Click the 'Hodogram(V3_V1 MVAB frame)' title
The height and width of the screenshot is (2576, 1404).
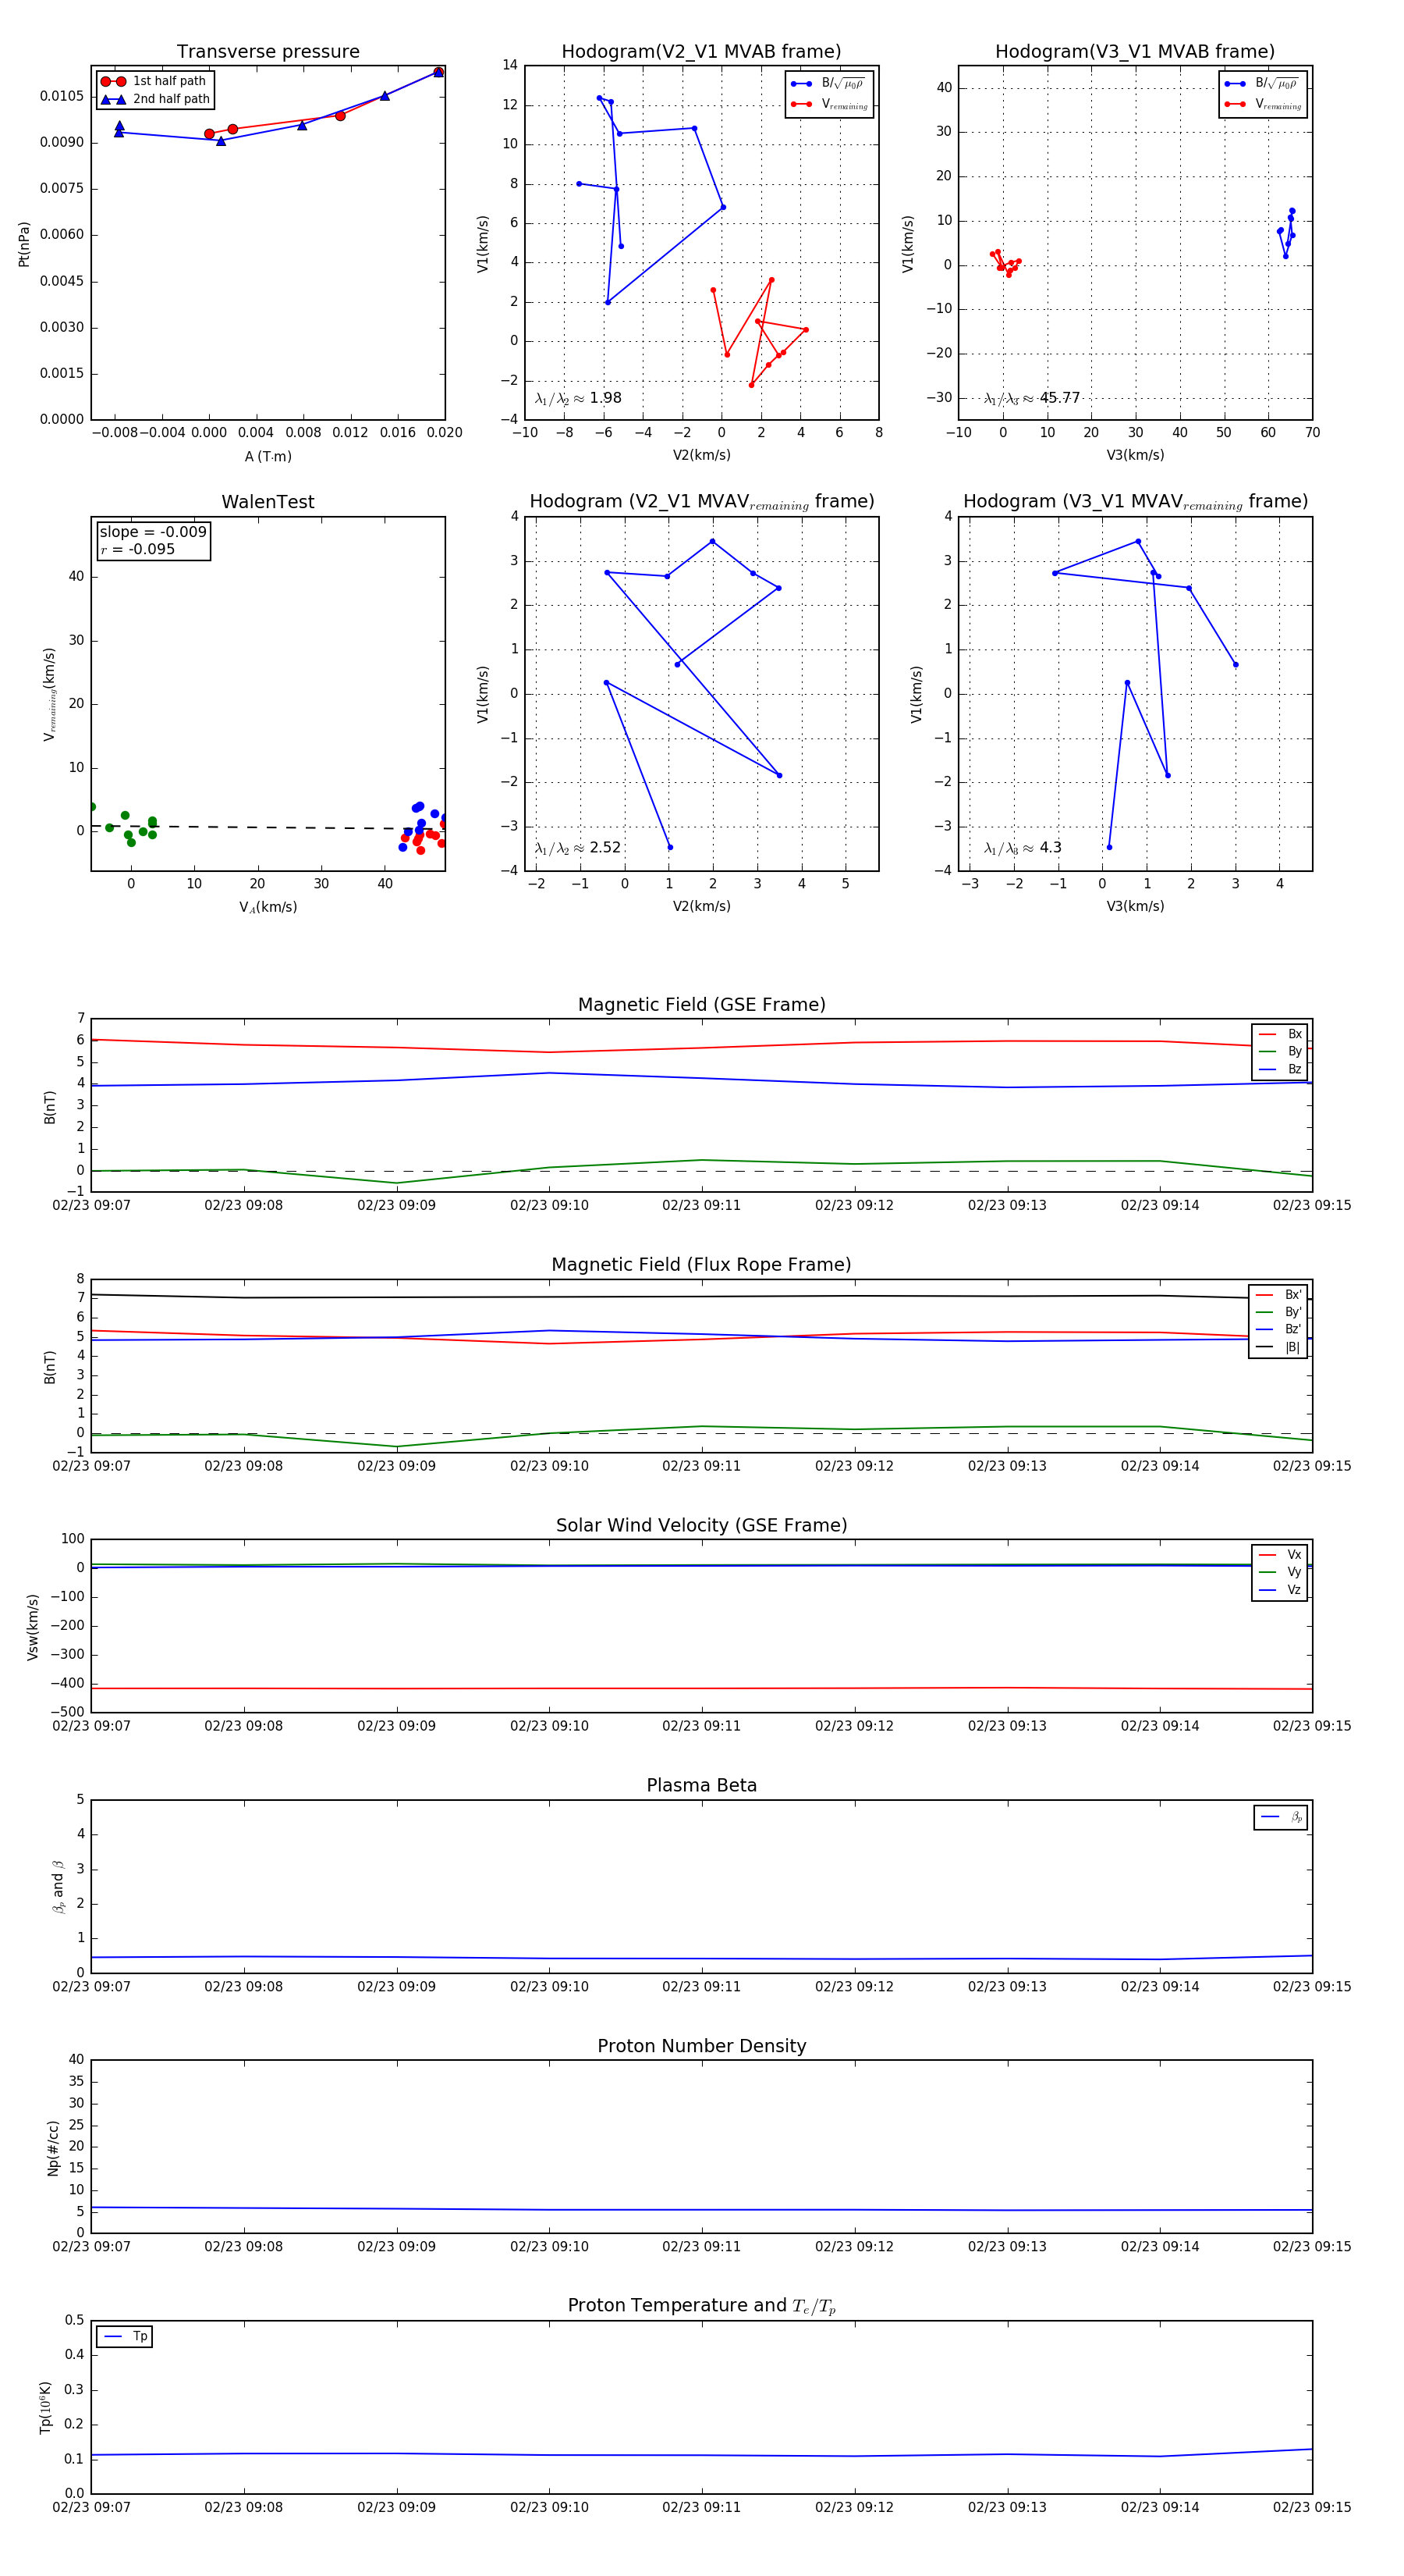(1135, 51)
